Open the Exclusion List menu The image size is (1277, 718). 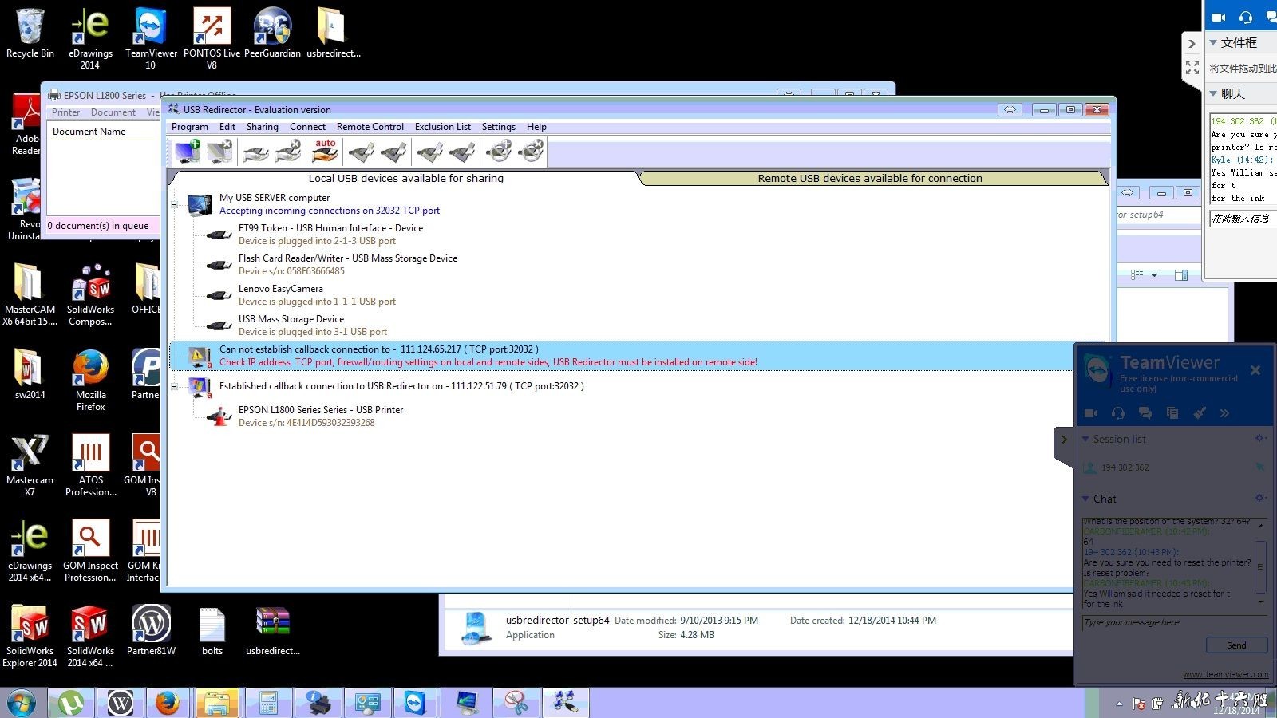click(x=442, y=127)
